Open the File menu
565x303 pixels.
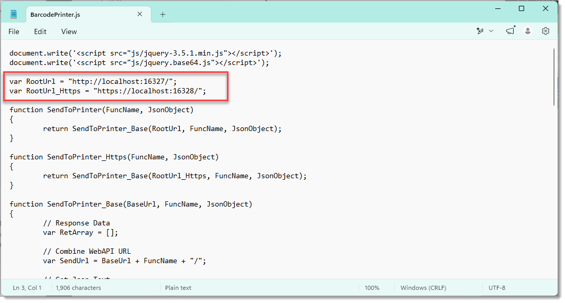tap(14, 31)
